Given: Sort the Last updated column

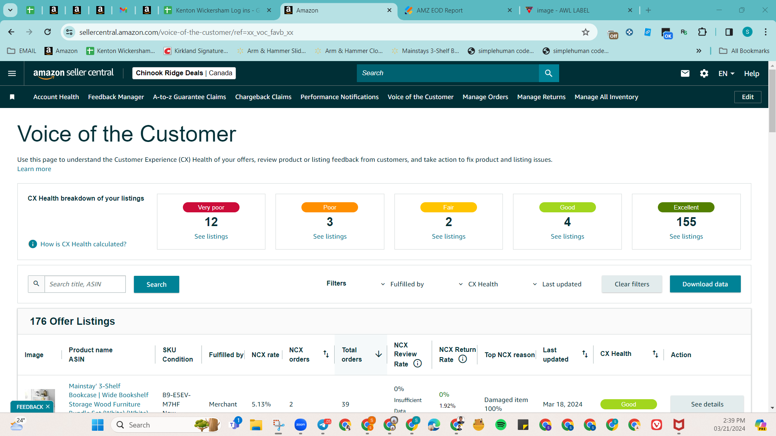Looking at the screenshot, I should coord(585,354).
